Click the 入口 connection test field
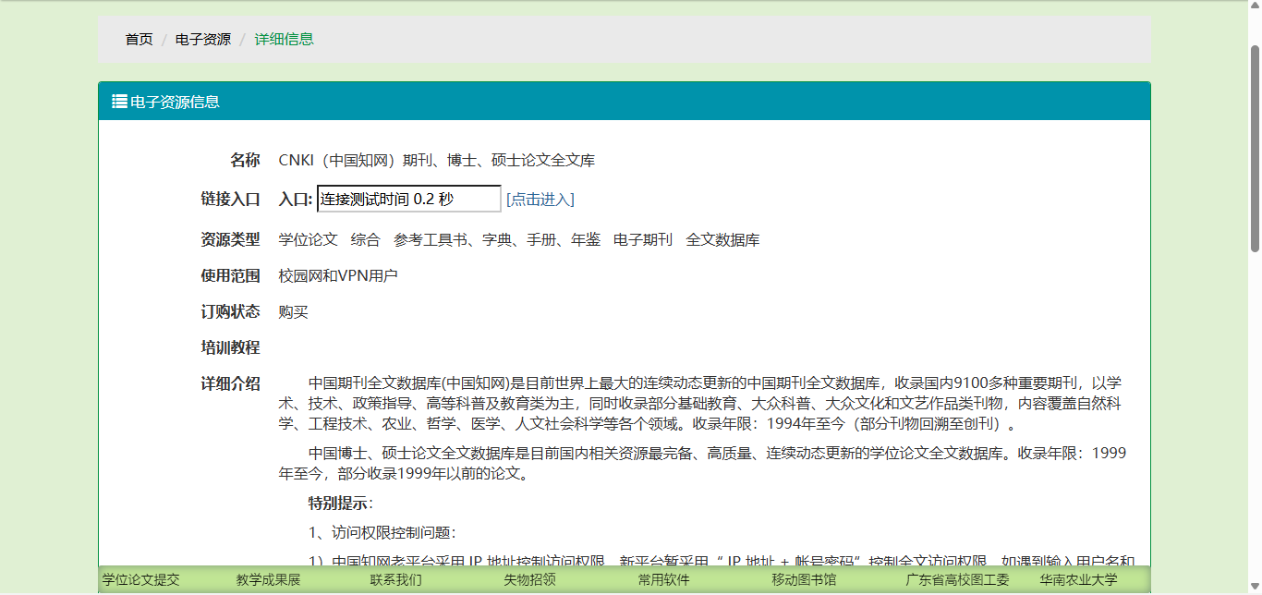The image size is (1262, 595). pyautogui.click(x=409, y=199)
